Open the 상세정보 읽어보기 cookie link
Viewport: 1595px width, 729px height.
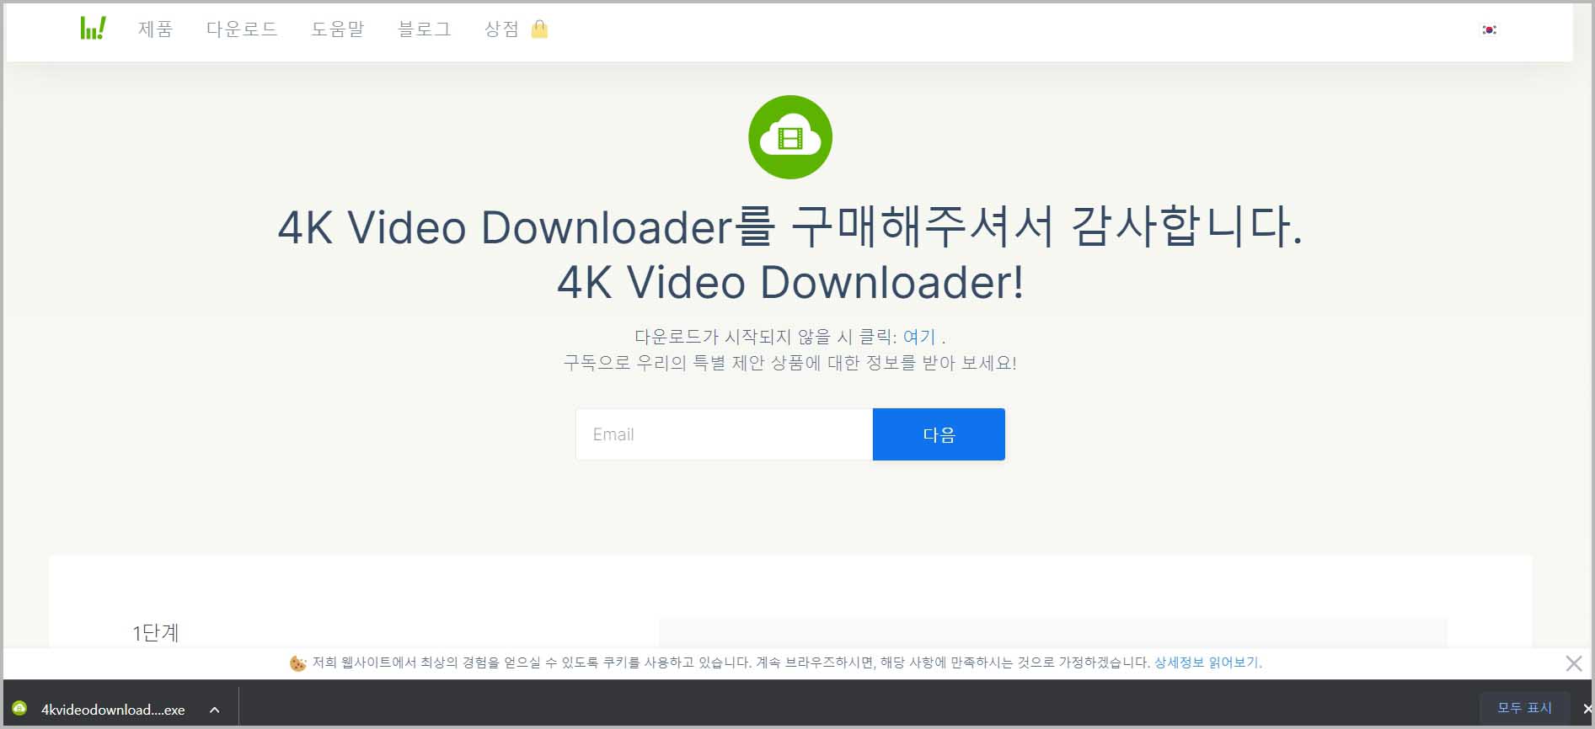click(x=1207, y=662)
